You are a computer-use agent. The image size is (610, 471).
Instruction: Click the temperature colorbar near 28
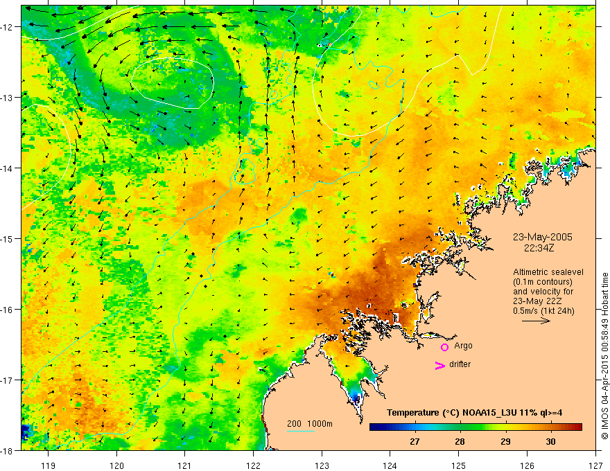[x=460, y=427]
